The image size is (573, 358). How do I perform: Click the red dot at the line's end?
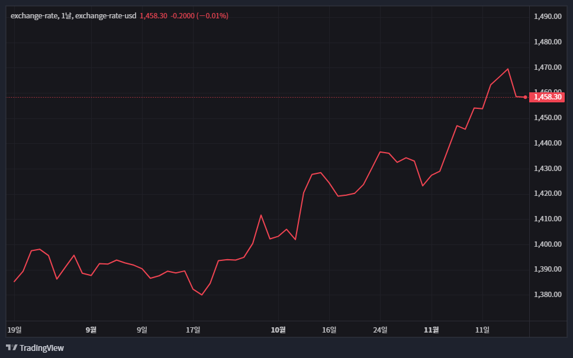525,97
